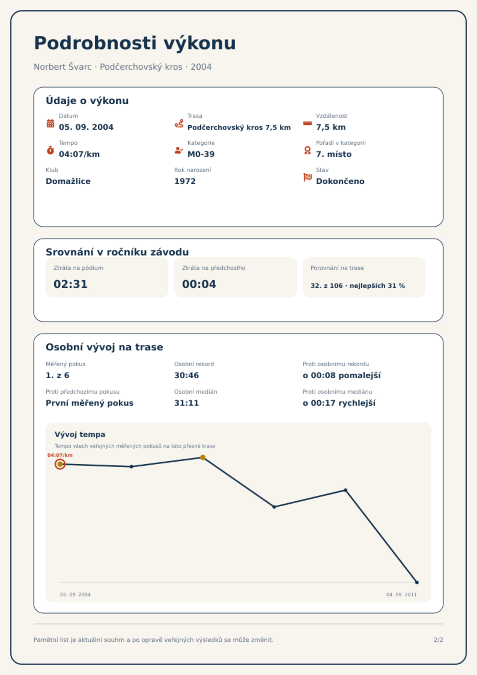477x675 pixels.
Task: Click the final chart point at 04. 09. 2011
Action: click(417, 582)
